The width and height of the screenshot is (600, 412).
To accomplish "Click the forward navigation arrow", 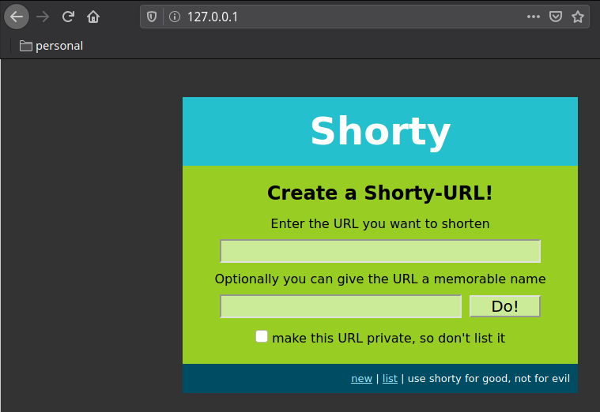I will [43, 17].
